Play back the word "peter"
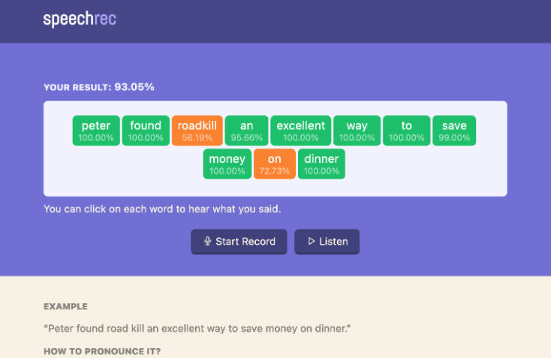Viewport: 551px width, 358px height. point(96,131)
